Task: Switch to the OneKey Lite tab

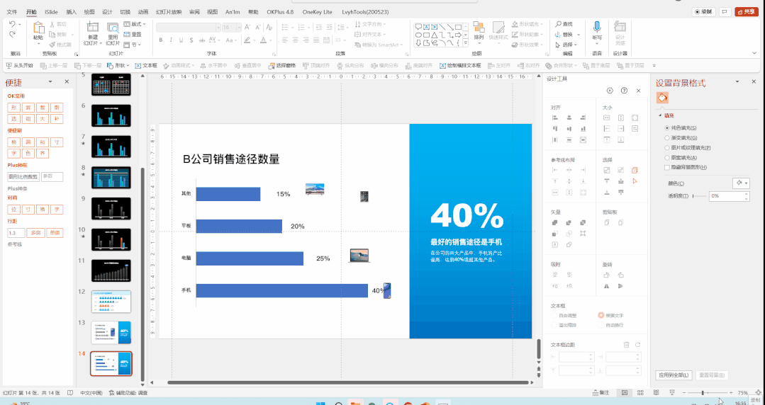Action: (x=317, y=12)
